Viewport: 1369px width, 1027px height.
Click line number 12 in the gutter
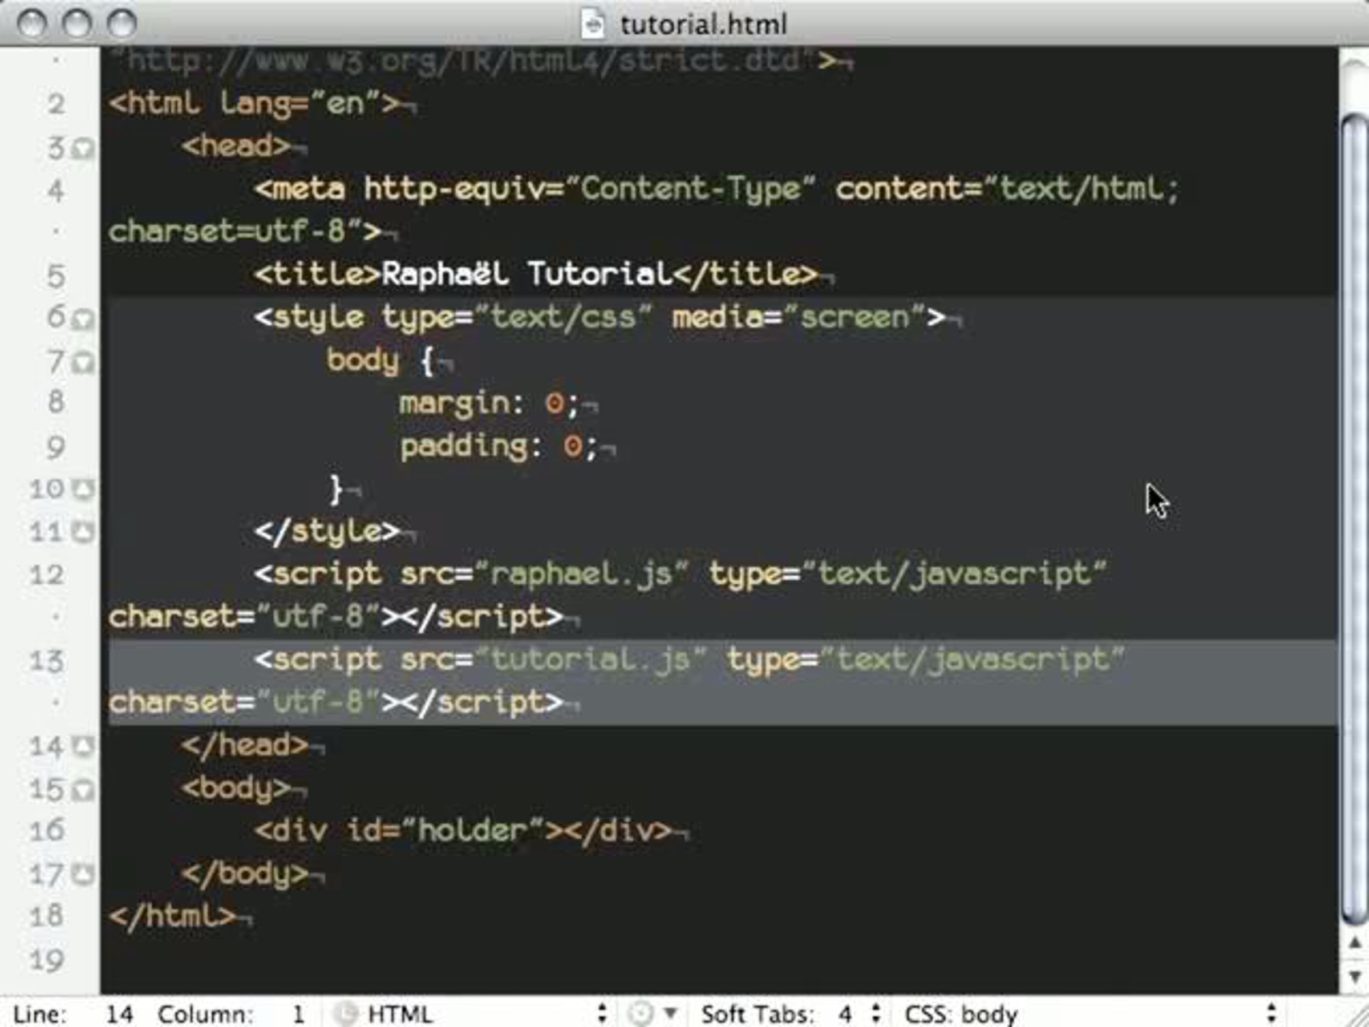[47, 575]
